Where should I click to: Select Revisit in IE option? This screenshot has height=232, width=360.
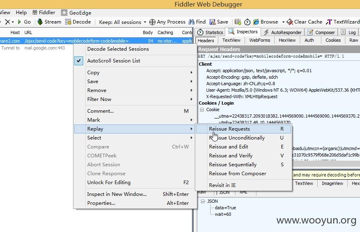[x=244, y=185]
